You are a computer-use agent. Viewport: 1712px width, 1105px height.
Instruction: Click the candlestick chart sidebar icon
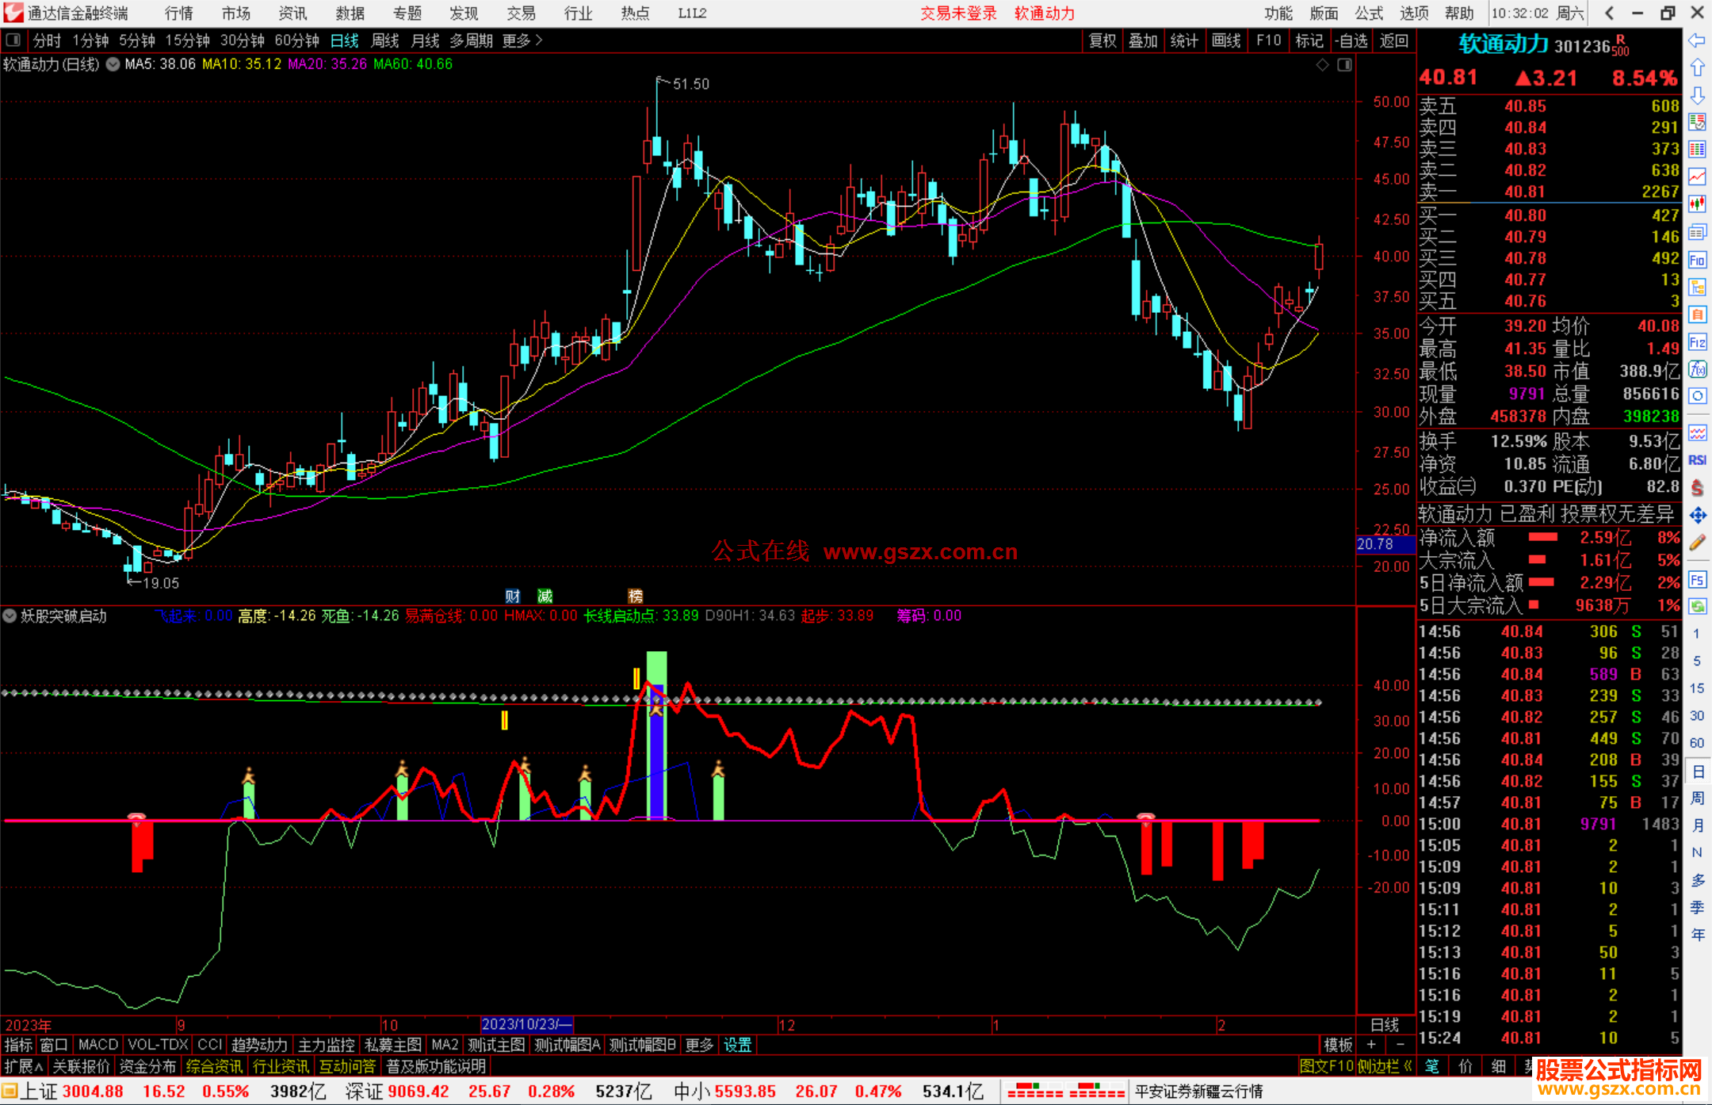[1697, 204]
